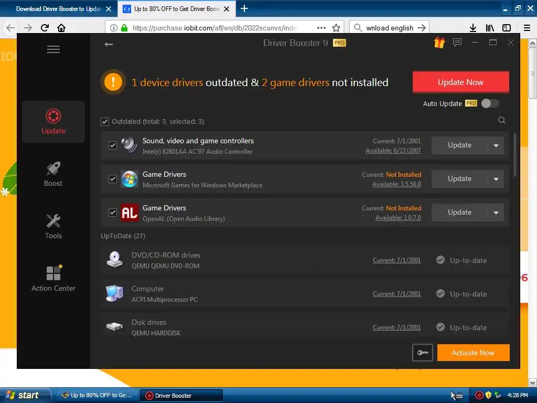Click the PRO badge next to title
Viewport: 537px width, 403px height.
(x=339, y=43)
